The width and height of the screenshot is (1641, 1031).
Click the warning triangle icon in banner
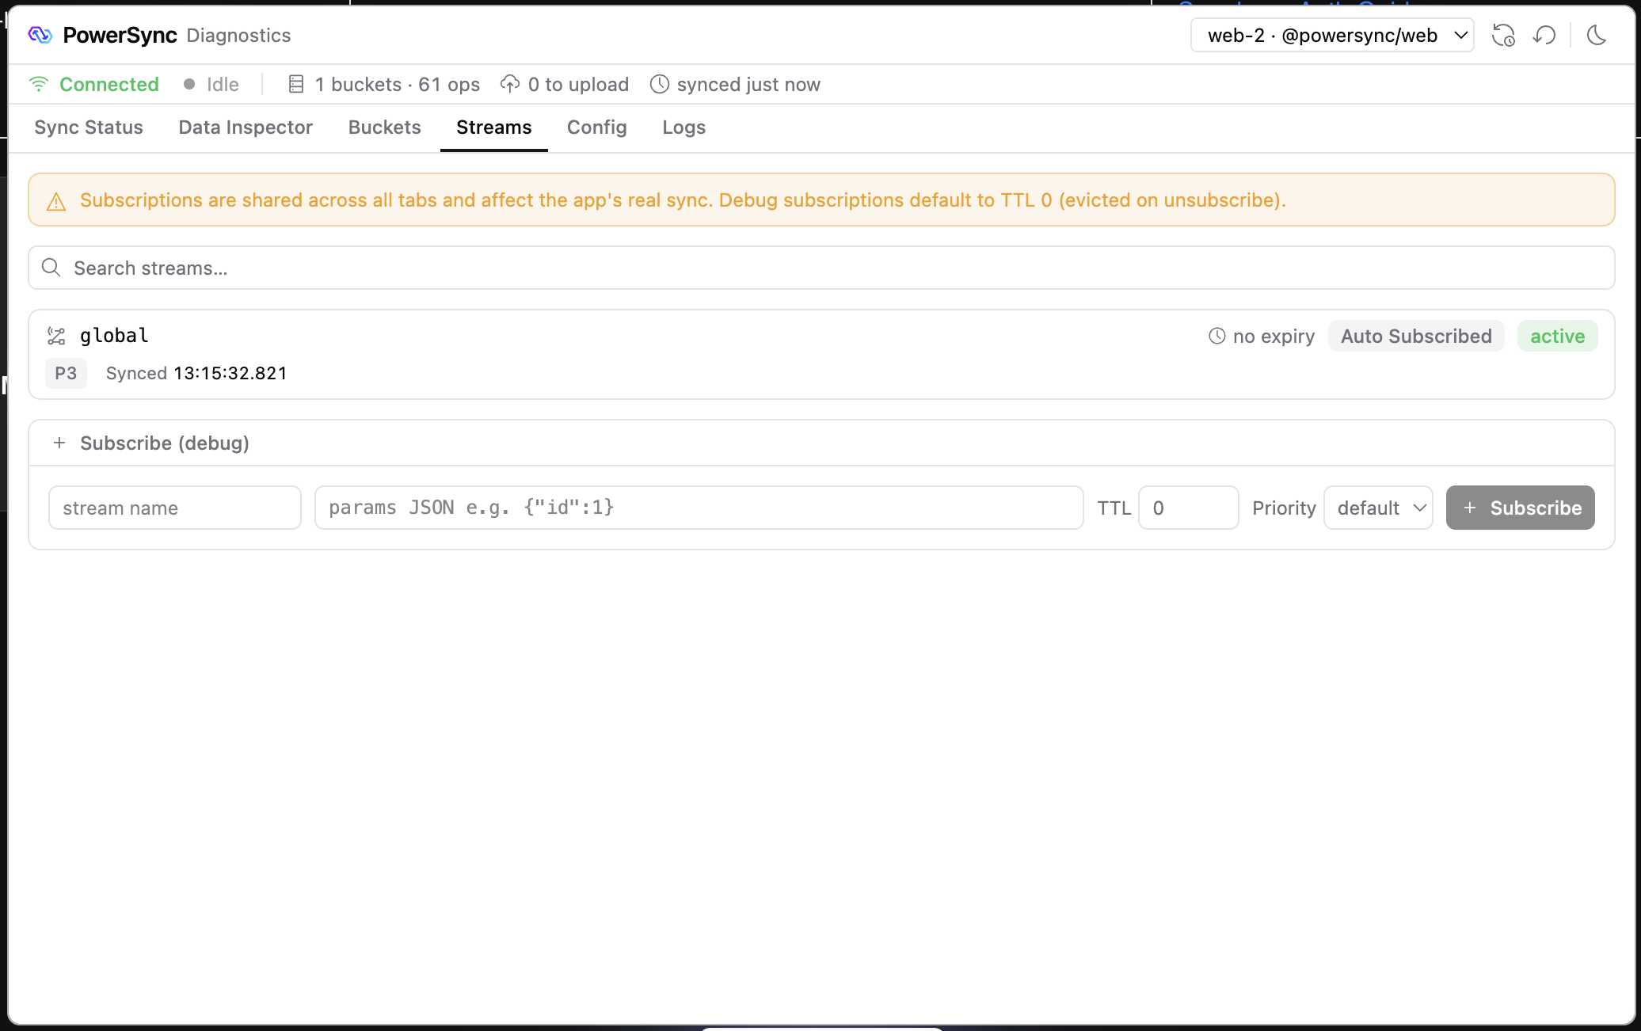[56, 201]
